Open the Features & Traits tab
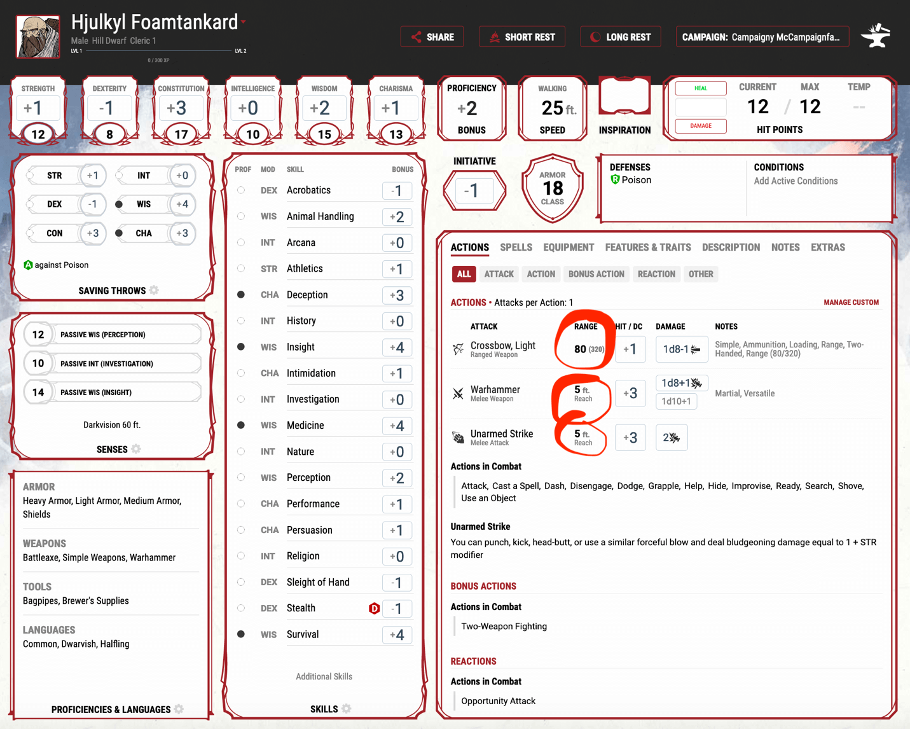This screenshot has height=729, width=910. (x=648, y=247)
